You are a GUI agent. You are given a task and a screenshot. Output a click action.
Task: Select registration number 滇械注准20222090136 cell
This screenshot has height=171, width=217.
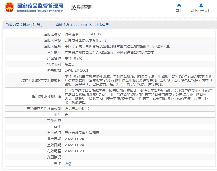tap(83, 34)
